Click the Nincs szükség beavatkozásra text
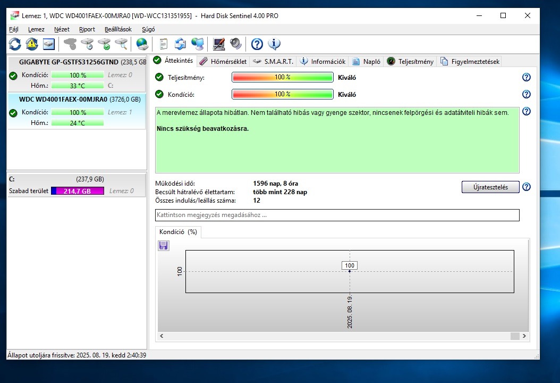This screenshot has width=560, height=383. (202, 128)
